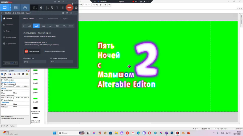Screen dimensions: 243x136
Task: Start recording with the big REC button
Action: tap(70, 8)
